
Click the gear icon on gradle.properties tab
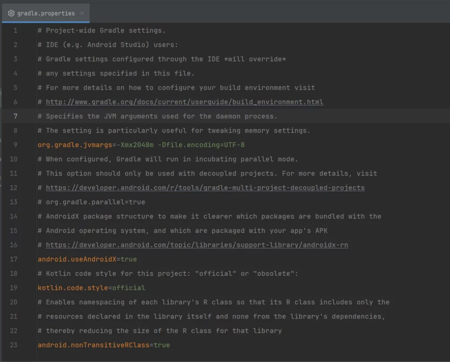(11, 13)
